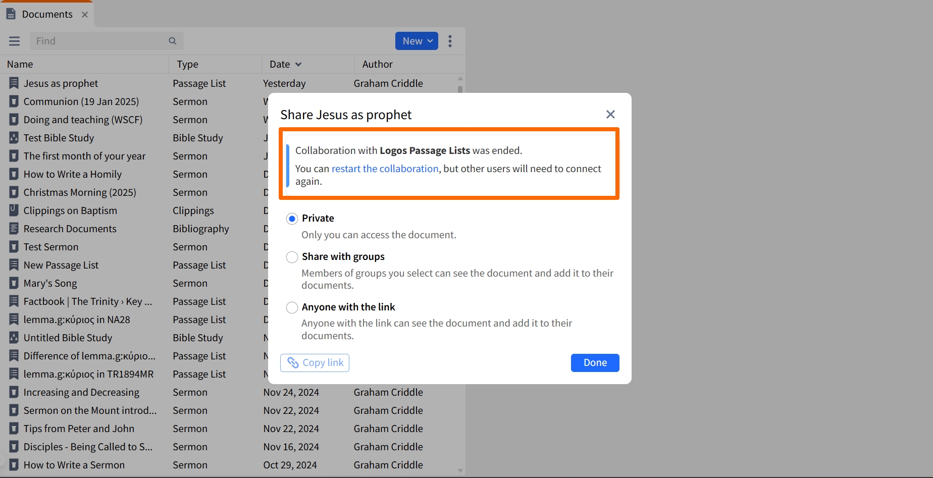Click the sermon icon for Tips from Peter and John

coord(14,429)
